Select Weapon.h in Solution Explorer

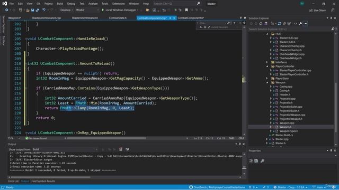point(285,127)
